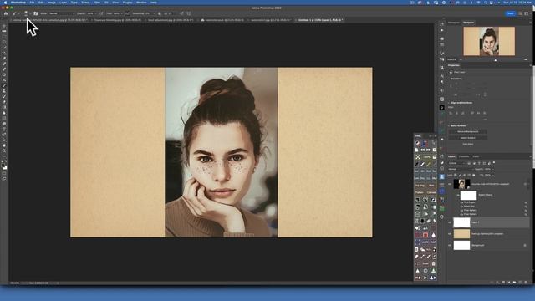Click the Share button
Screen dimensions: 535x301
511,13
